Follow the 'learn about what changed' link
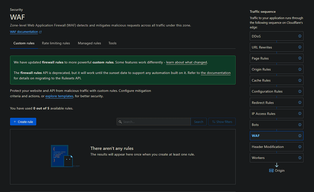314x192 pixels. [x=186, y=62]
